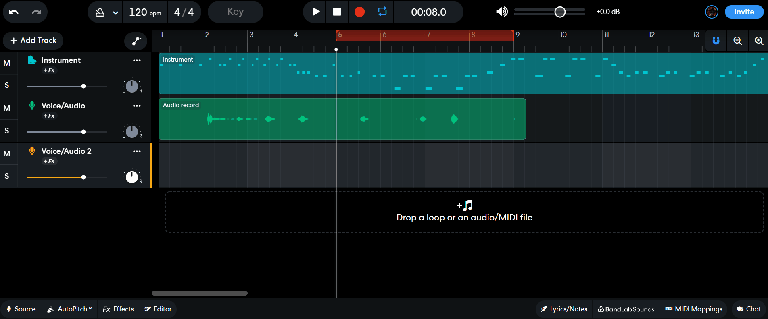Mute the Voice/Audio 2 track
Image resolution: width=768 pixels, height=319 pixels.
pos(7,153)
